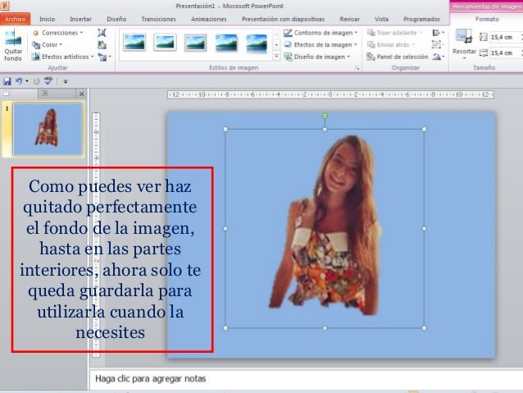Click the Save icon in quick access toolbar
The image size is (523, 393).
click(x=7, y=82)
